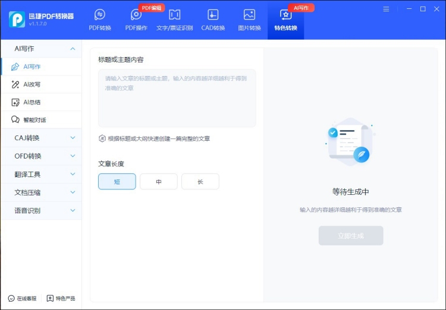Click the 迅捷PDF转换器 app logo

click(x=17, y=20)
